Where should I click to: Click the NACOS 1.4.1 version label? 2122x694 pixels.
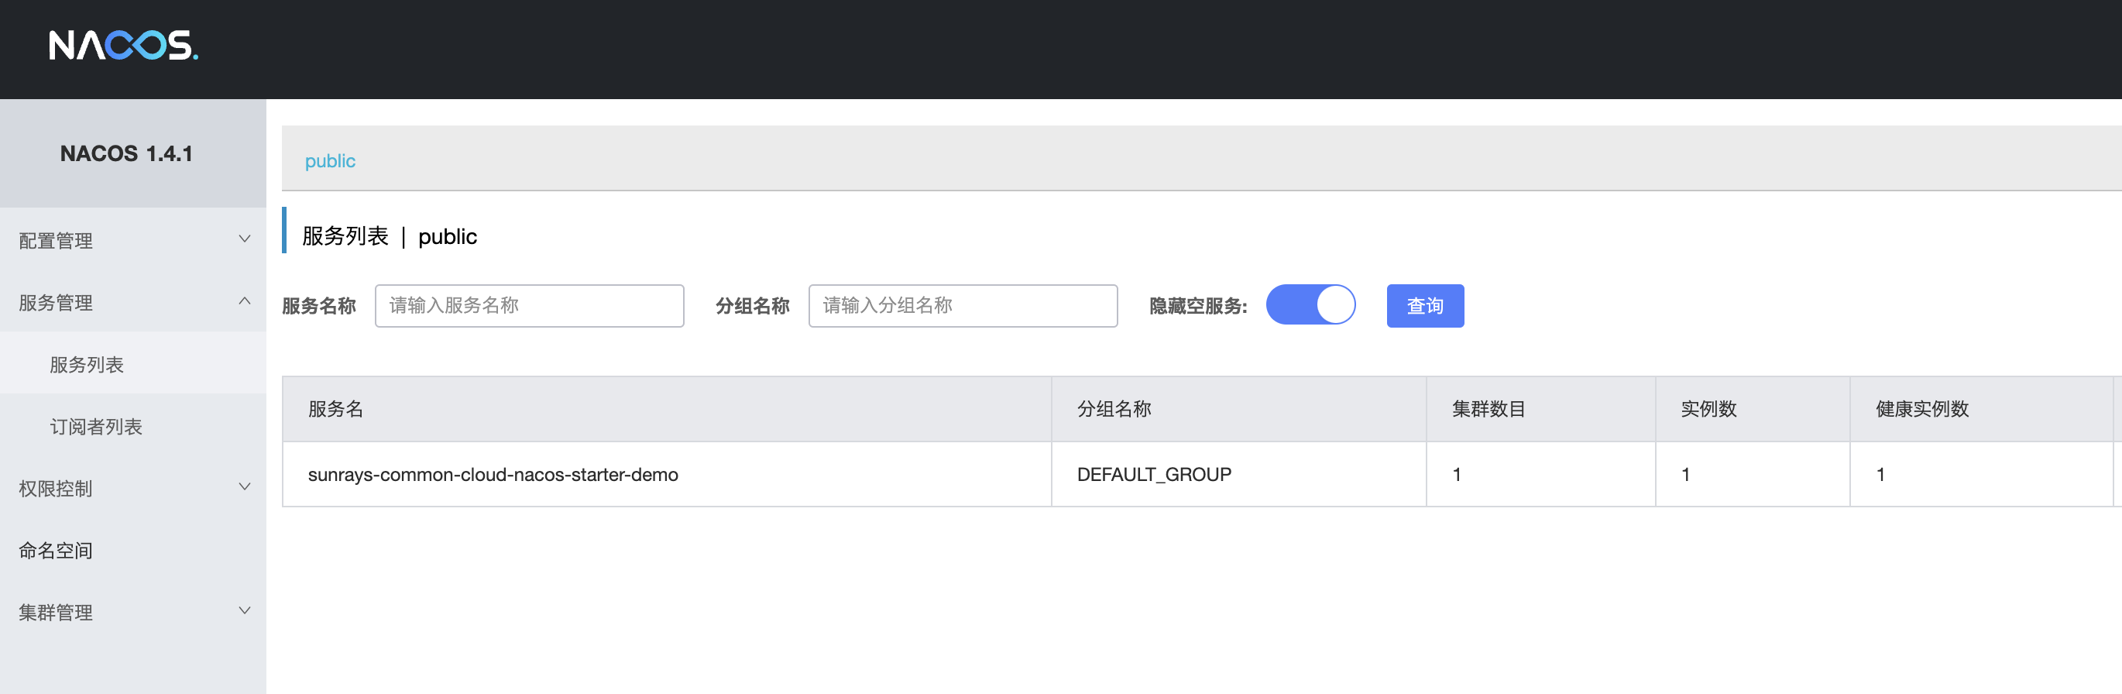click(126, 153)
